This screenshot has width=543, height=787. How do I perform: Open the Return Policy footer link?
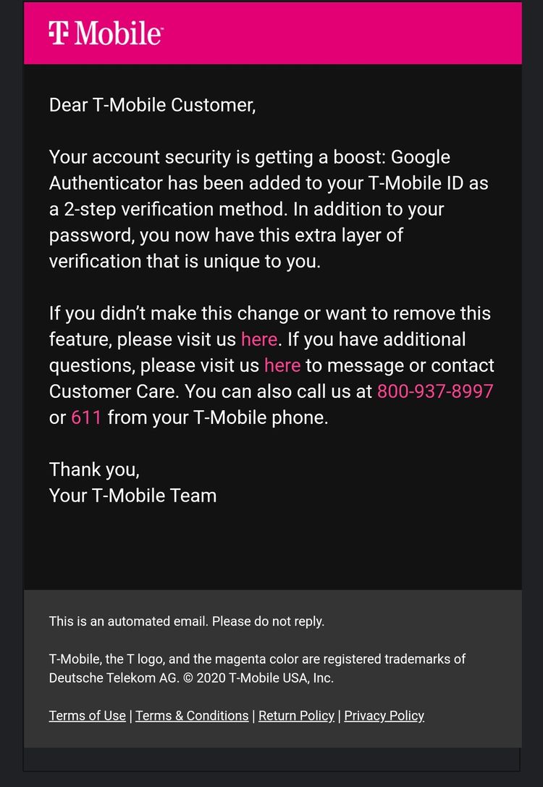pos(296,716)
